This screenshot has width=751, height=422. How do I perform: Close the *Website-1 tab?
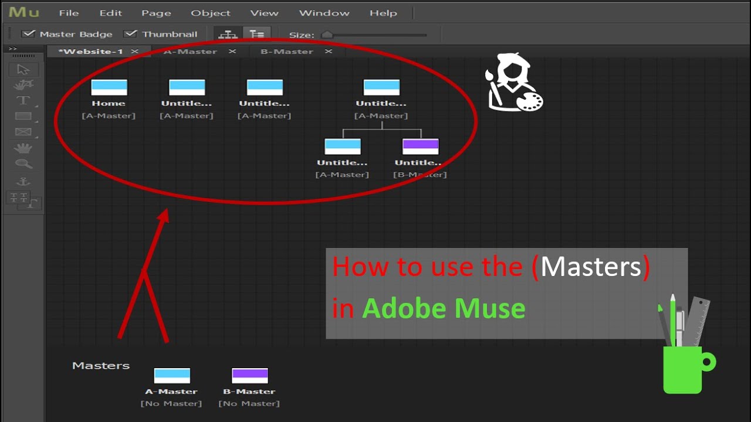[x=134, y=52]
